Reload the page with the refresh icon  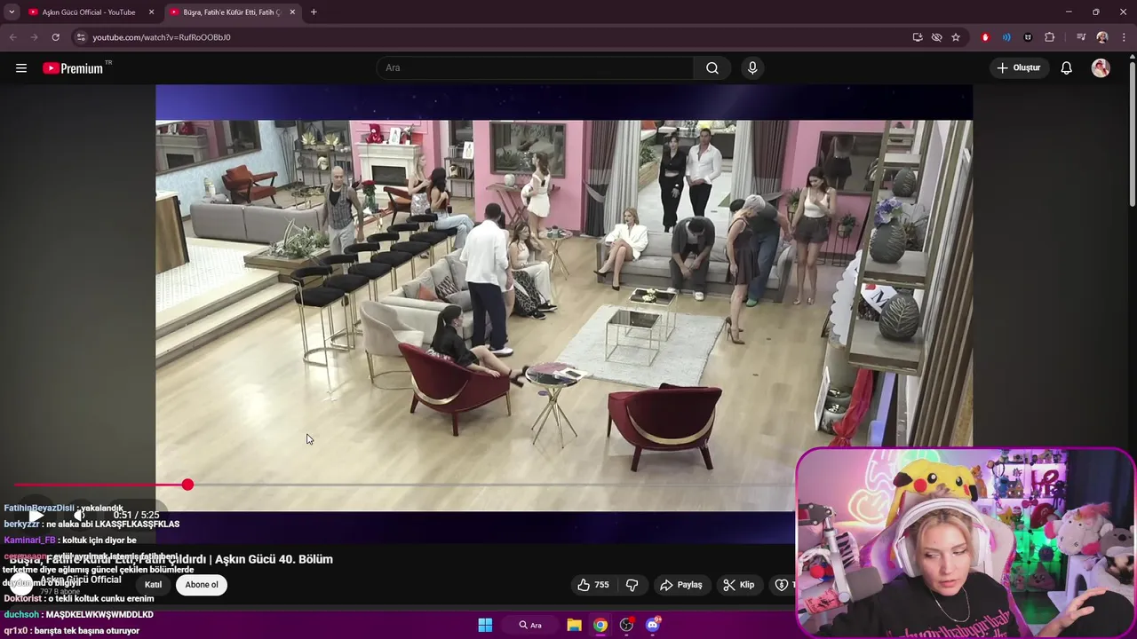click(55, 37)
